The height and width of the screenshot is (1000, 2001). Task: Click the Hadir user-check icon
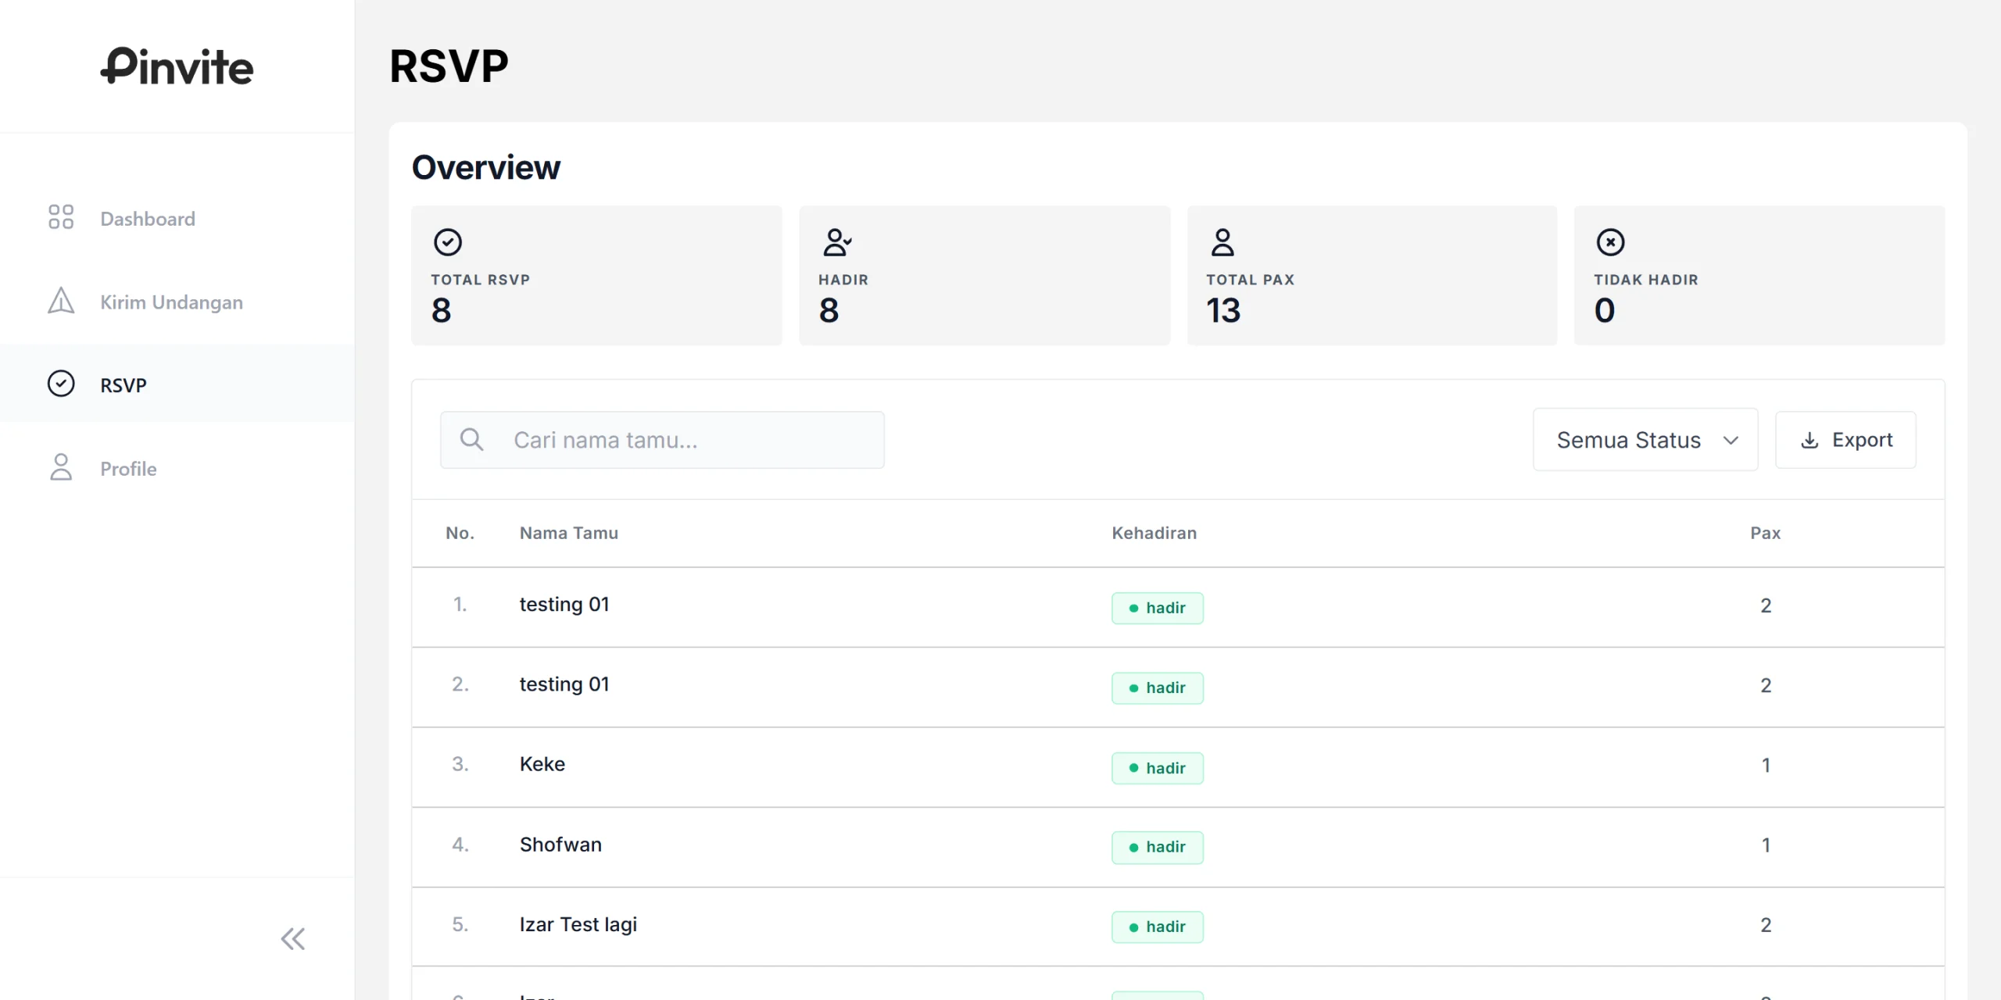pyautogui.click(x=836, y=242)
